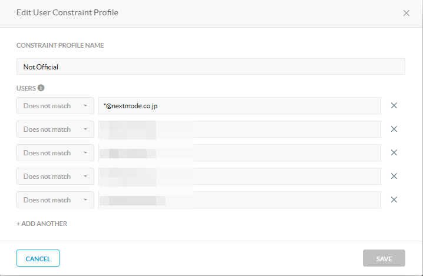Click the SAVE button
Screen dimensions: 423x276
(384, 258)
